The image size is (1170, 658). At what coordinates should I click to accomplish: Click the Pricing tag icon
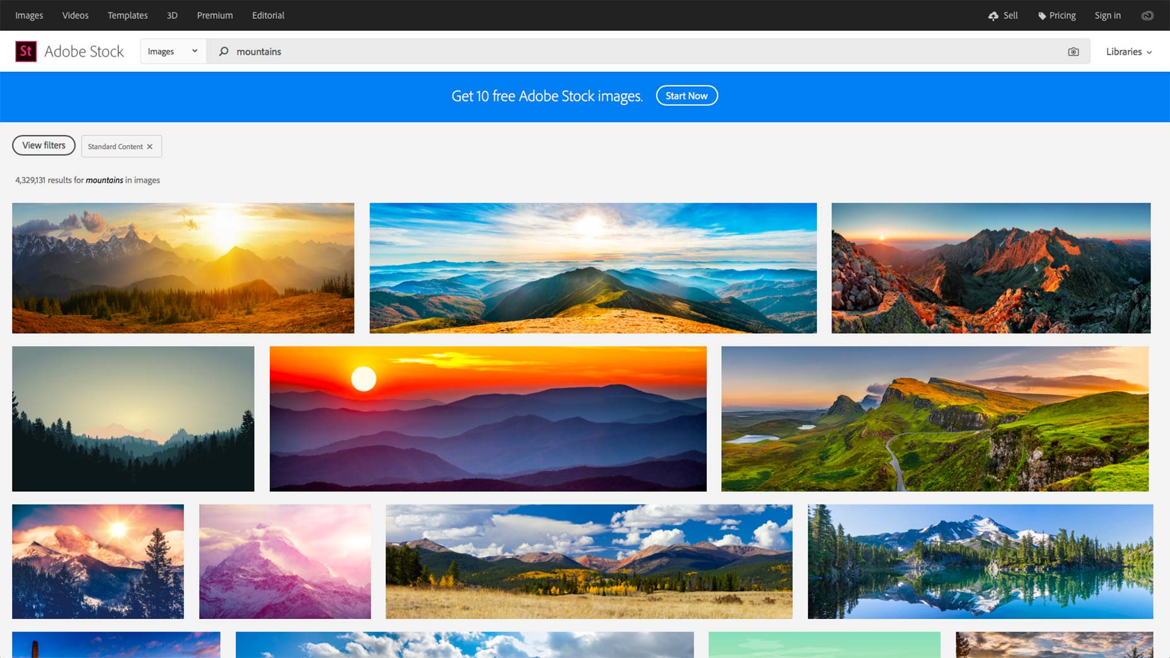pos(1042,16)
